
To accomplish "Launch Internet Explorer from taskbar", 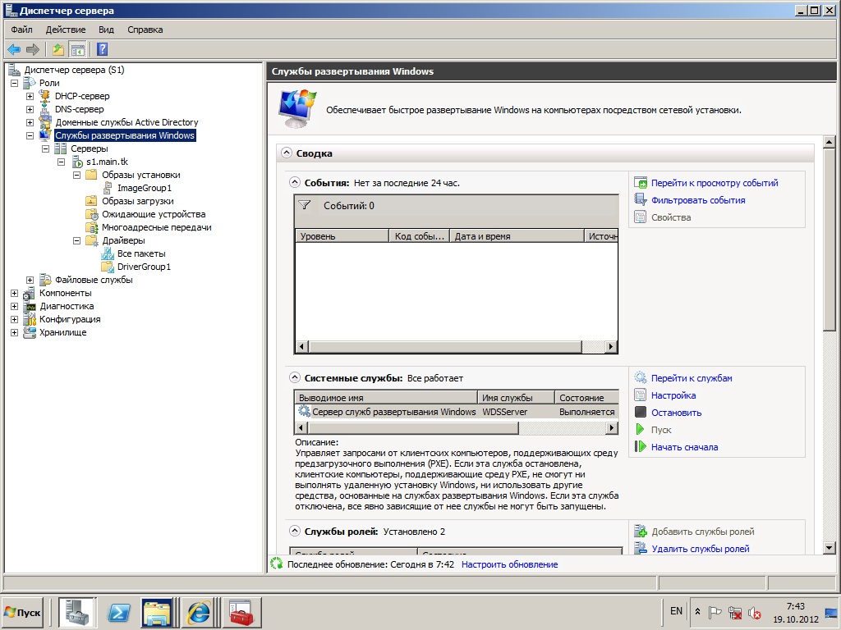I will tap(199, 612).
